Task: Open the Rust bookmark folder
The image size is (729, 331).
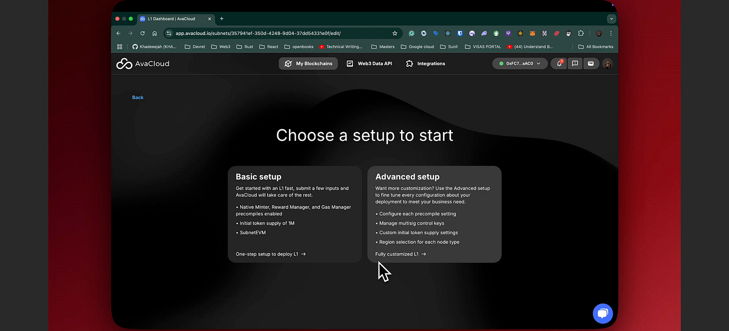Action: coord(244,47)
